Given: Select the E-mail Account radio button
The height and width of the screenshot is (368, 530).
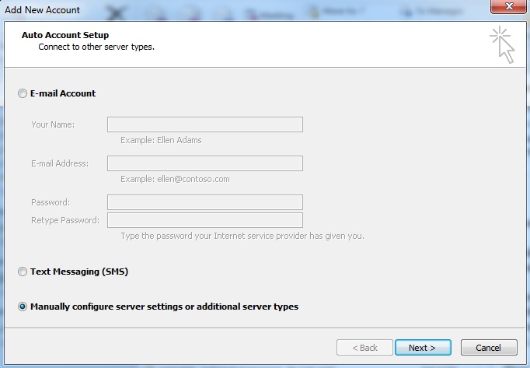Looking at the screenshot, I should [x=22, y=93].
